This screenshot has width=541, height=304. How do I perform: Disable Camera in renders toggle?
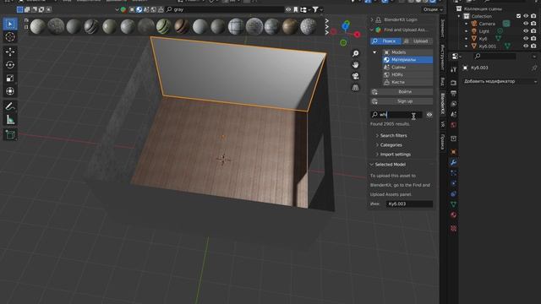tap(533, 24)
